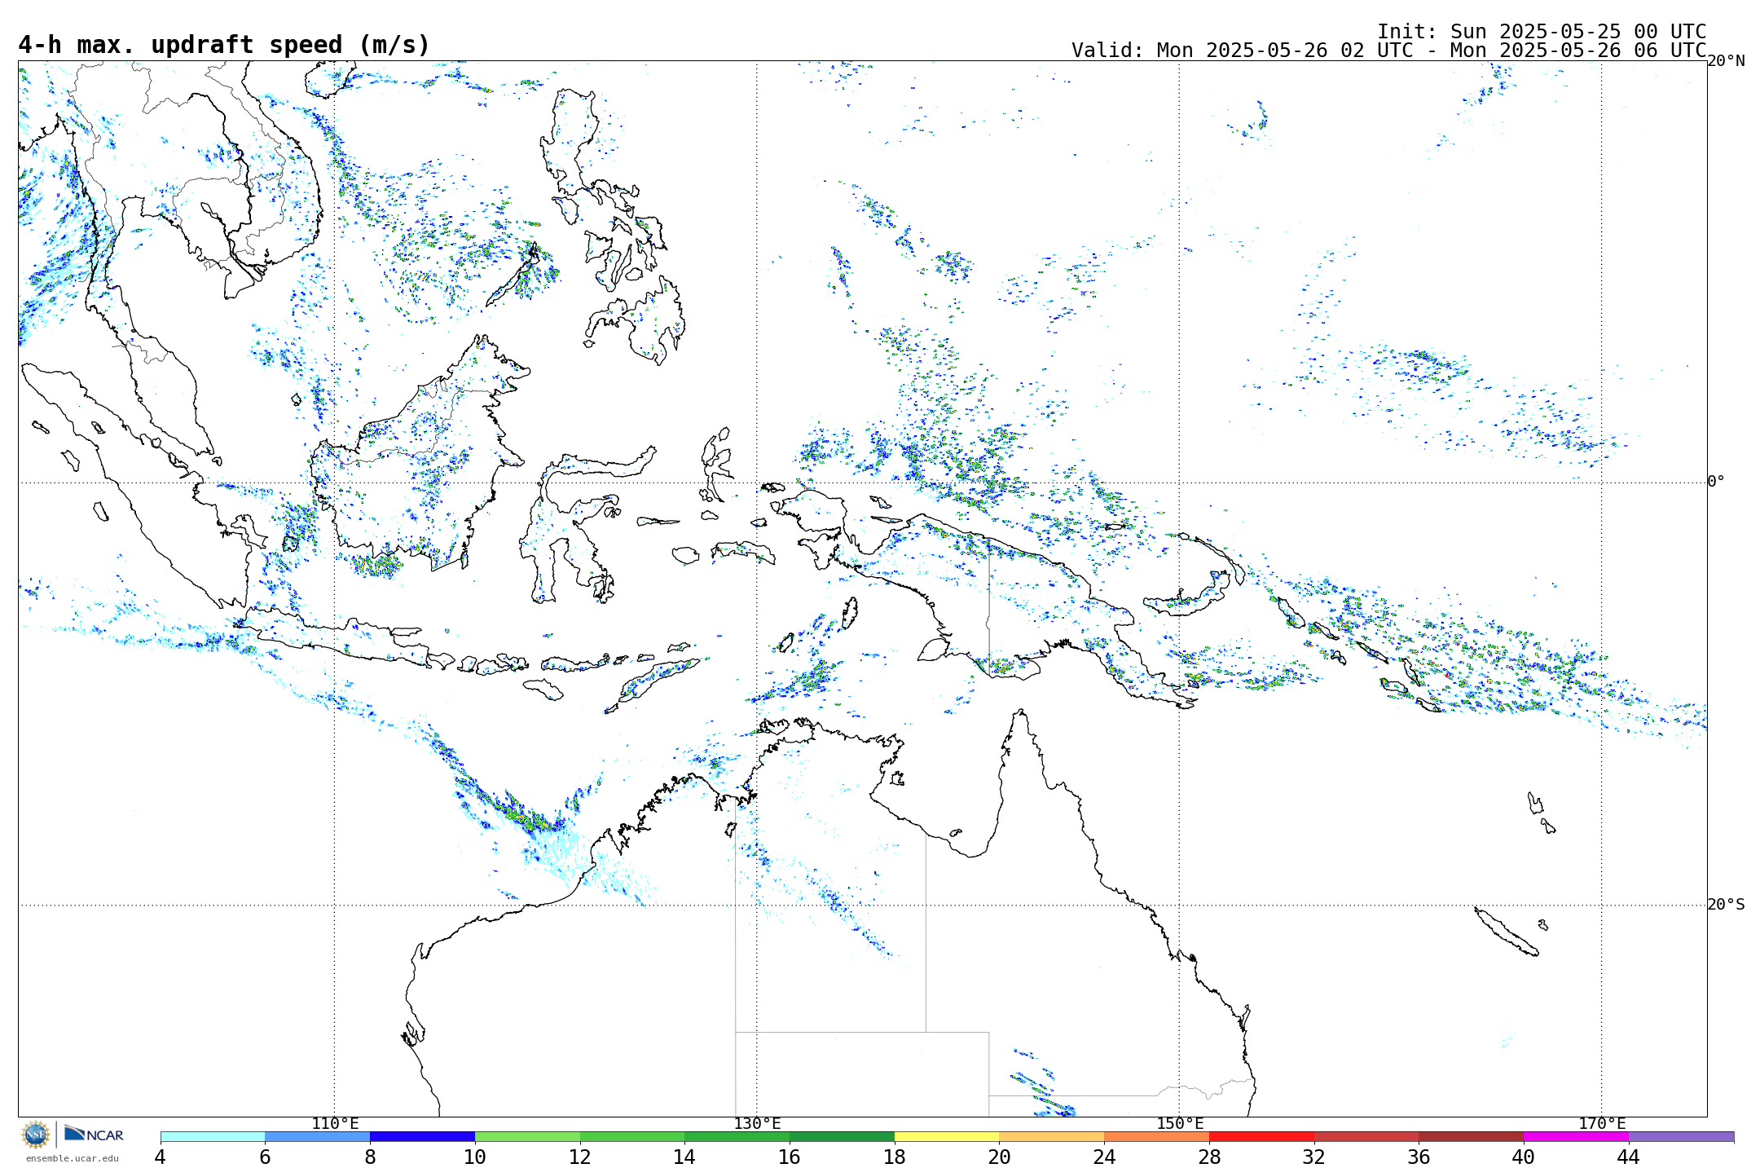Click the colorbar tick label 4
The height and width of the screenshot is (1168, 1760).
[161, 1157]
